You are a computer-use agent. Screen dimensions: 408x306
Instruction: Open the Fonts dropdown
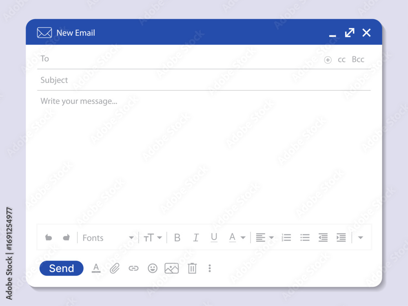point(108,238)
